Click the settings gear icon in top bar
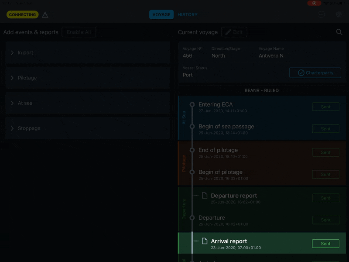Image resolution: width=349 pixels, height=262 pixels. coord(339,15)
